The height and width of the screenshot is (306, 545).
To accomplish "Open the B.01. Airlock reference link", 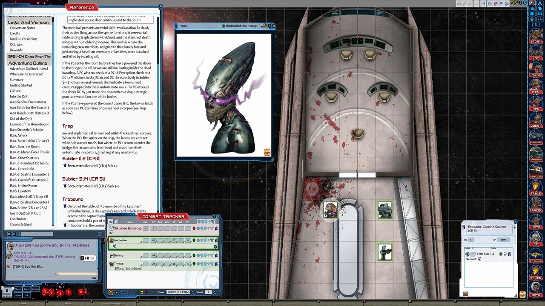I will (18, 135).
